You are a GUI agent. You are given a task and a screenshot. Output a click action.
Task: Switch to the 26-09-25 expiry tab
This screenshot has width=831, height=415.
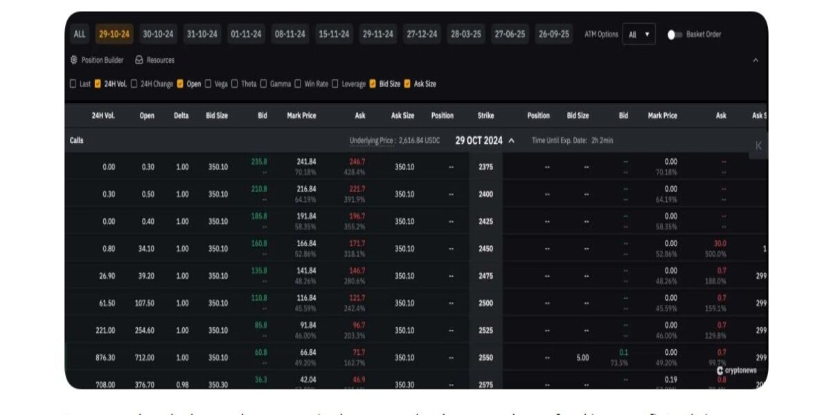[x=554, y=34]
